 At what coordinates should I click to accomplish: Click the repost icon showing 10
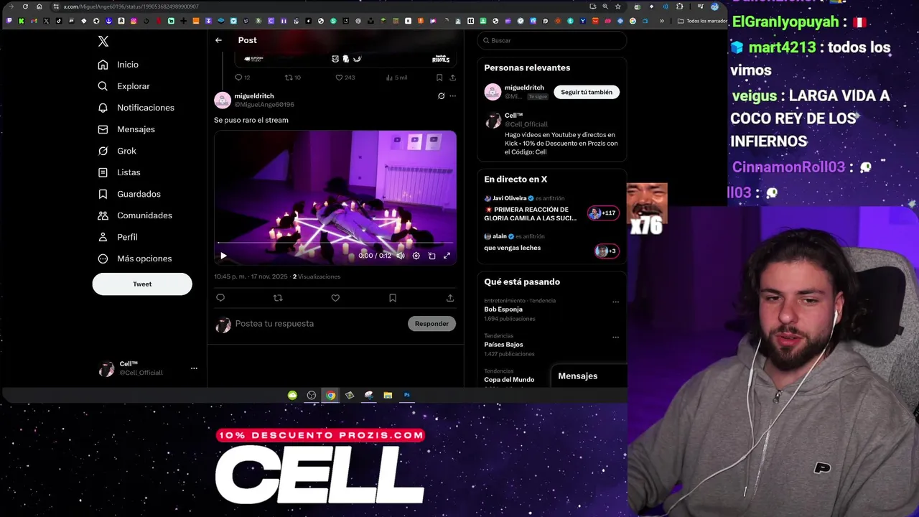[x=289, y=78]
